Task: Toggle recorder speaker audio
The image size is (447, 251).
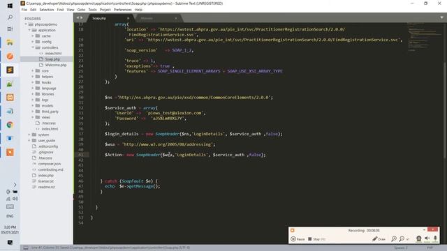Action: (427, 238)
